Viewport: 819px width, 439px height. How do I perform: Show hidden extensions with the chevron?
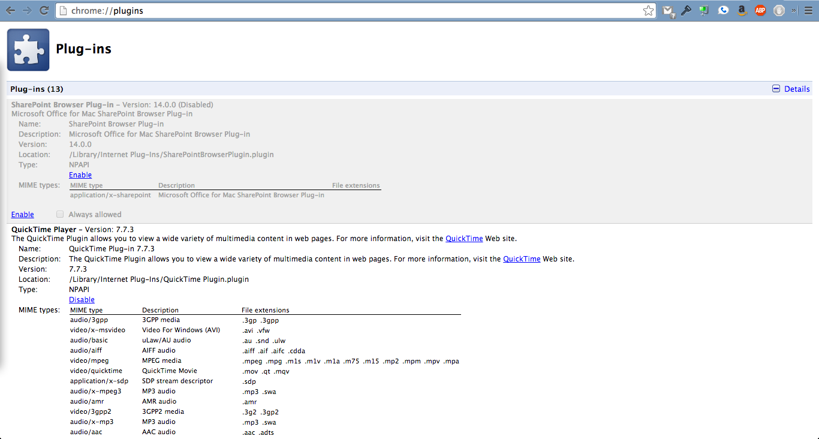point(794,10)
